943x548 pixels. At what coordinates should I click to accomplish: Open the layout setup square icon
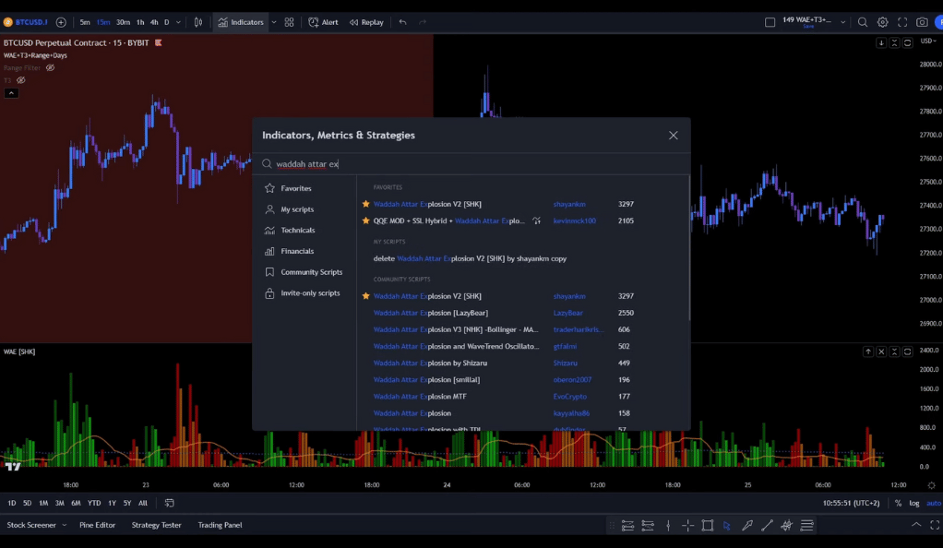[770, 22]
